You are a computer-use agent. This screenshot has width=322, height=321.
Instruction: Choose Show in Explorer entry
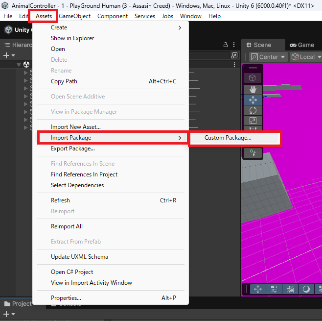point(111,38)
